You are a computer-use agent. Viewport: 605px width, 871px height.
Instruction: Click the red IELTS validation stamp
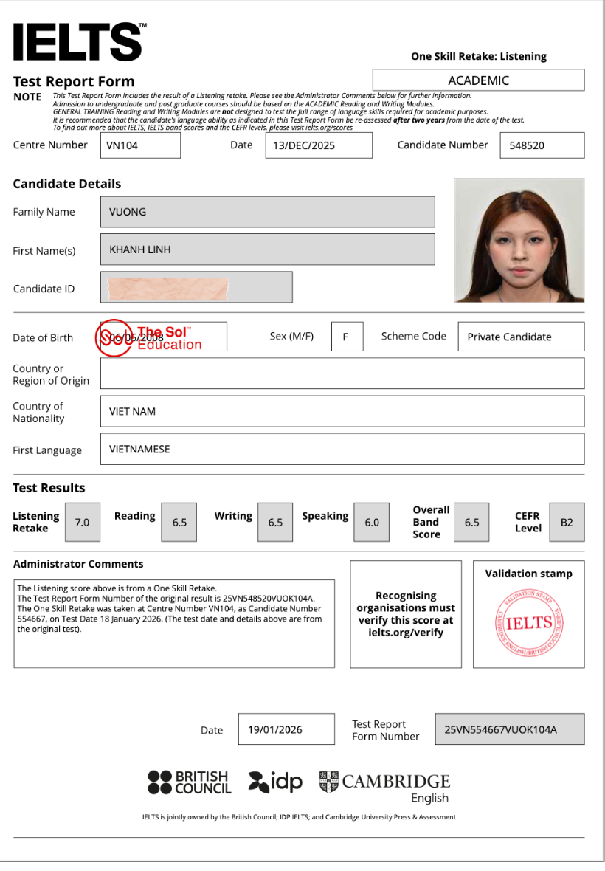pos(528,622)
